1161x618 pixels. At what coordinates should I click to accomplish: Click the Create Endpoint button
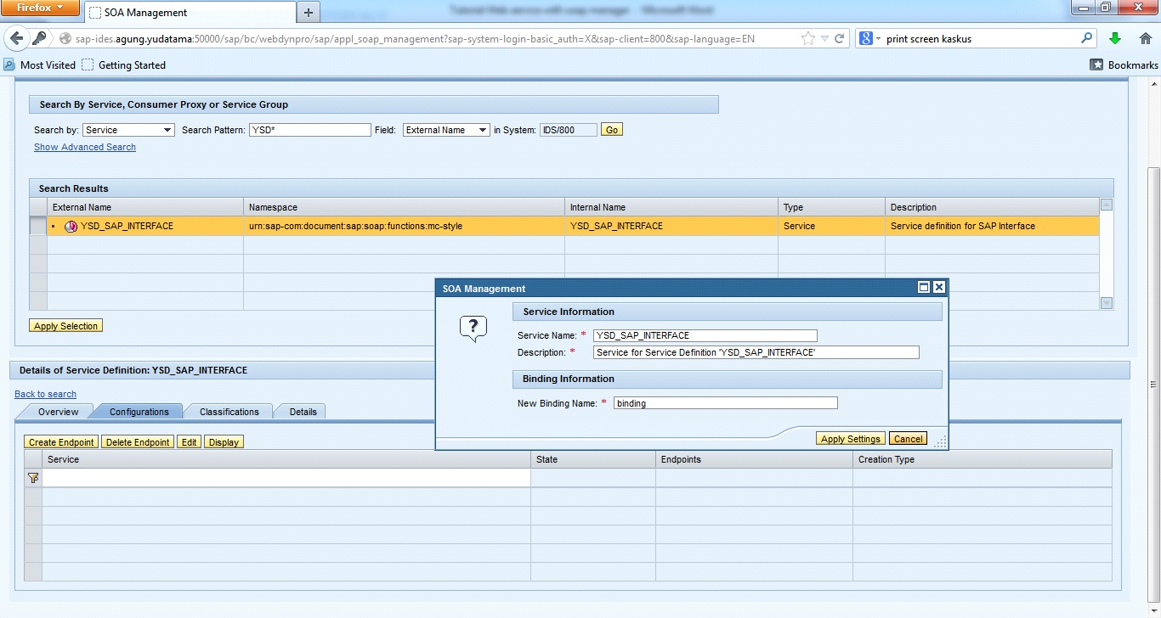[61, 442]
